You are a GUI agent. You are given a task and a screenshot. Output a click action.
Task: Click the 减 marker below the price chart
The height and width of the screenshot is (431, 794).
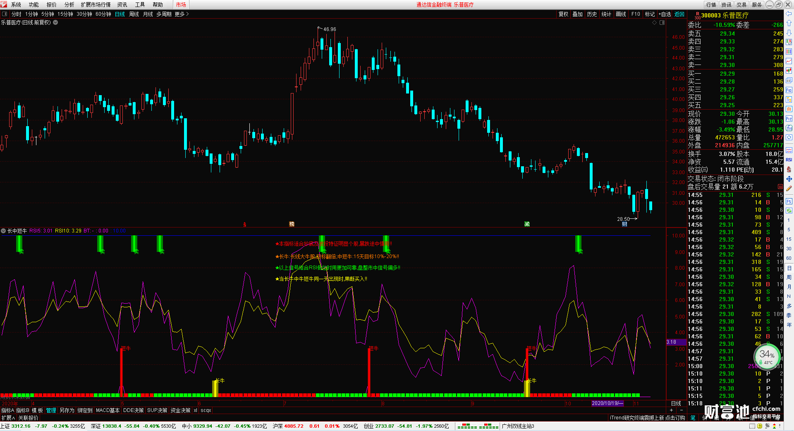click(527, 224)
